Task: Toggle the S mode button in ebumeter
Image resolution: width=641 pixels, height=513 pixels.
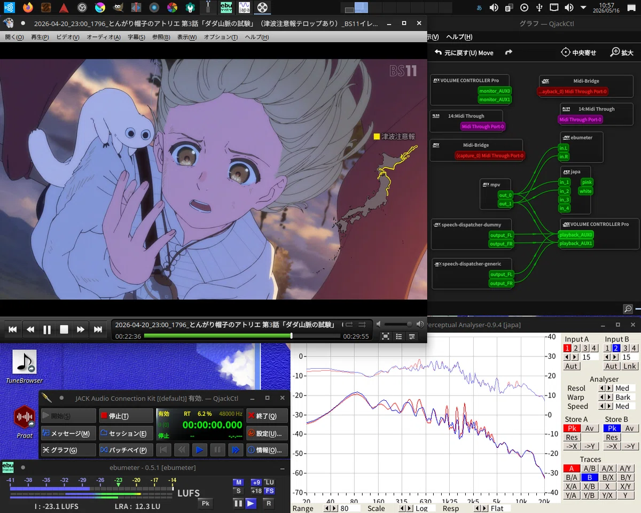Action: [x=238, y=491]
